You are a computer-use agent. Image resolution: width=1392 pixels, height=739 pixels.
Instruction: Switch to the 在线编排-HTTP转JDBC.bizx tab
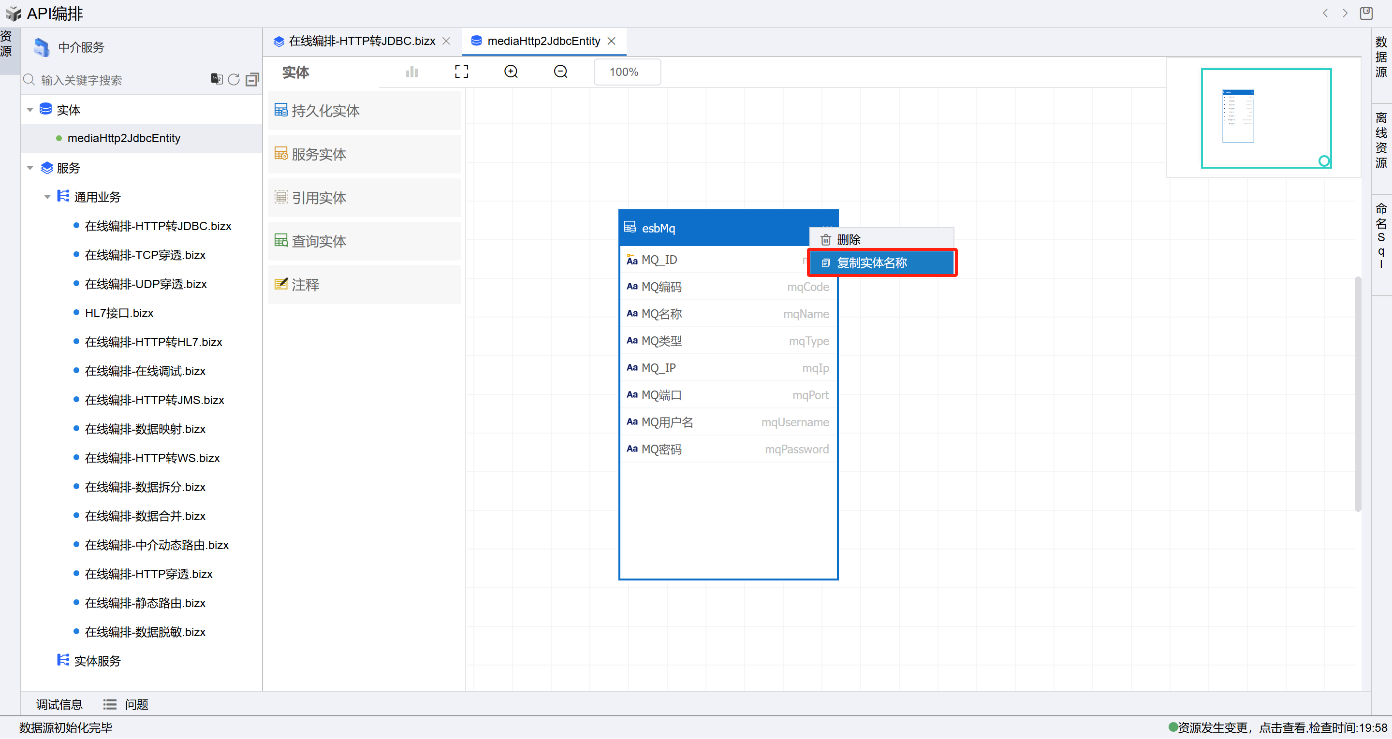[361, 41]
